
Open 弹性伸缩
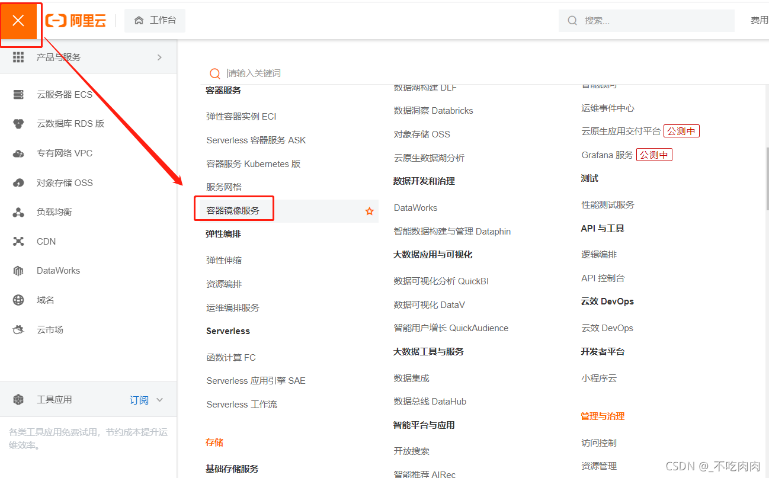pos(224,261)
